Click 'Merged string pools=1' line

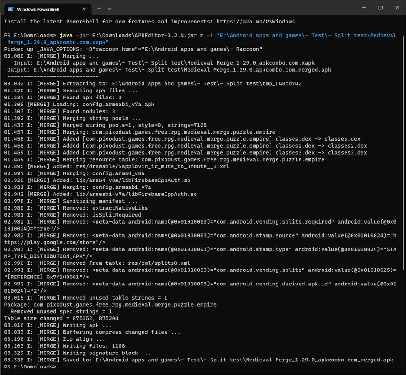(105, 125)
